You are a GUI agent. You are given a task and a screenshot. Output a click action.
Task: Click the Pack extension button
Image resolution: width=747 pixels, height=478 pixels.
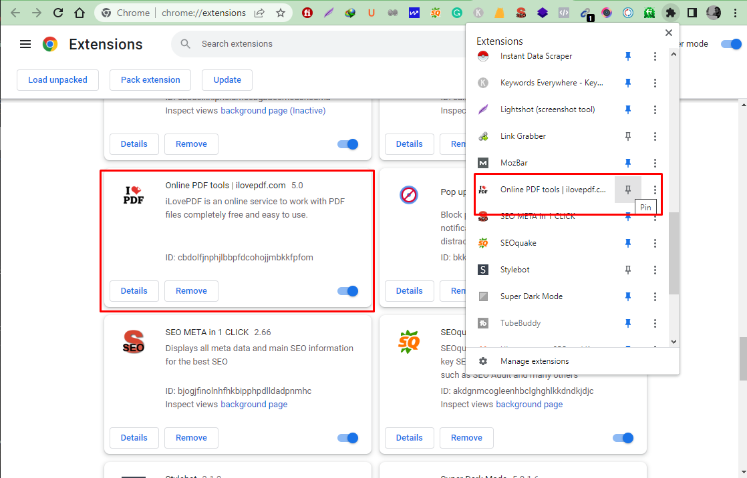point(150,80)
